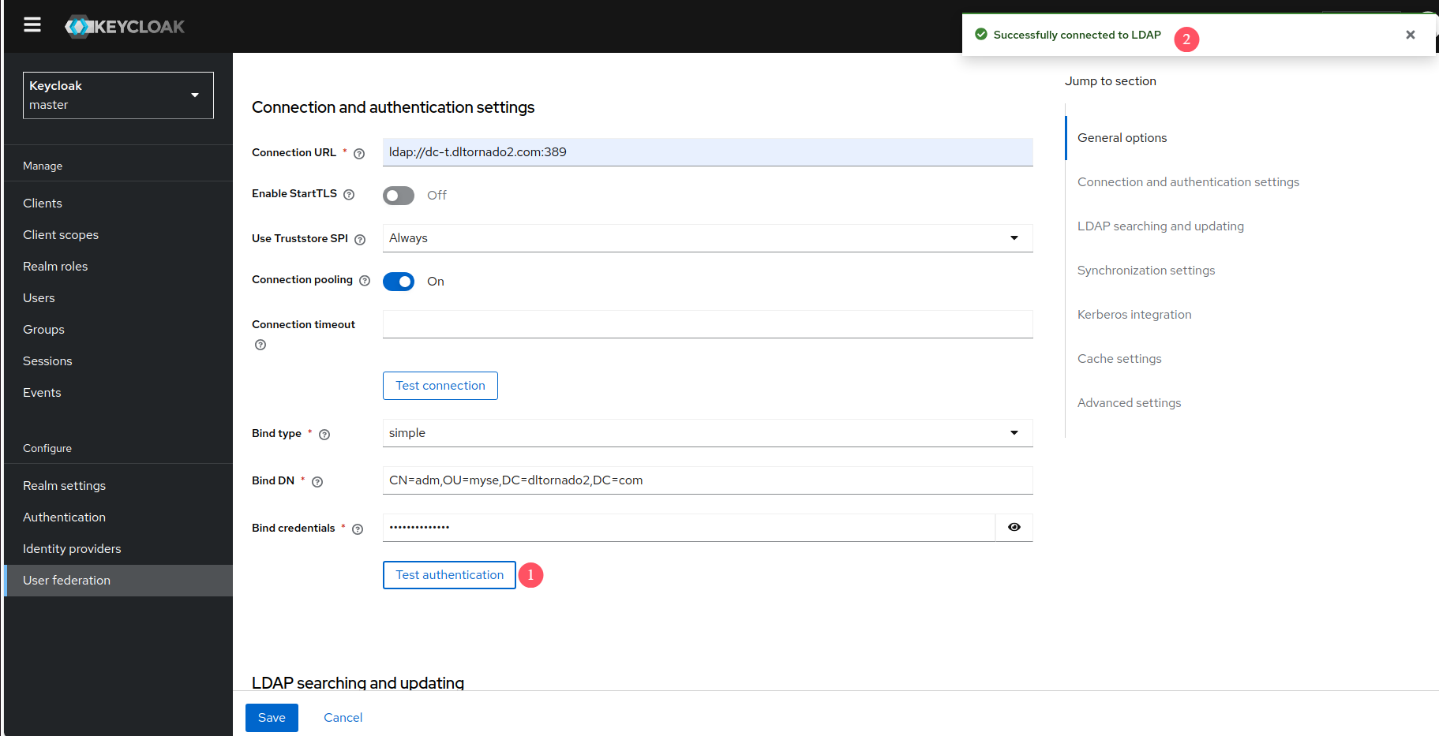This screenshot has width=1439, height=736.
Task: Show help for Bind DN
Action: tap(317, 482)
